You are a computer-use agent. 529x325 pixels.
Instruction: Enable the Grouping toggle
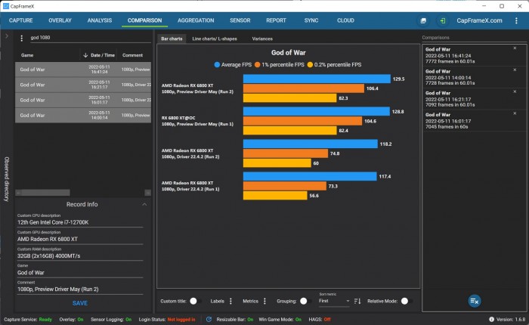[304, 301]
